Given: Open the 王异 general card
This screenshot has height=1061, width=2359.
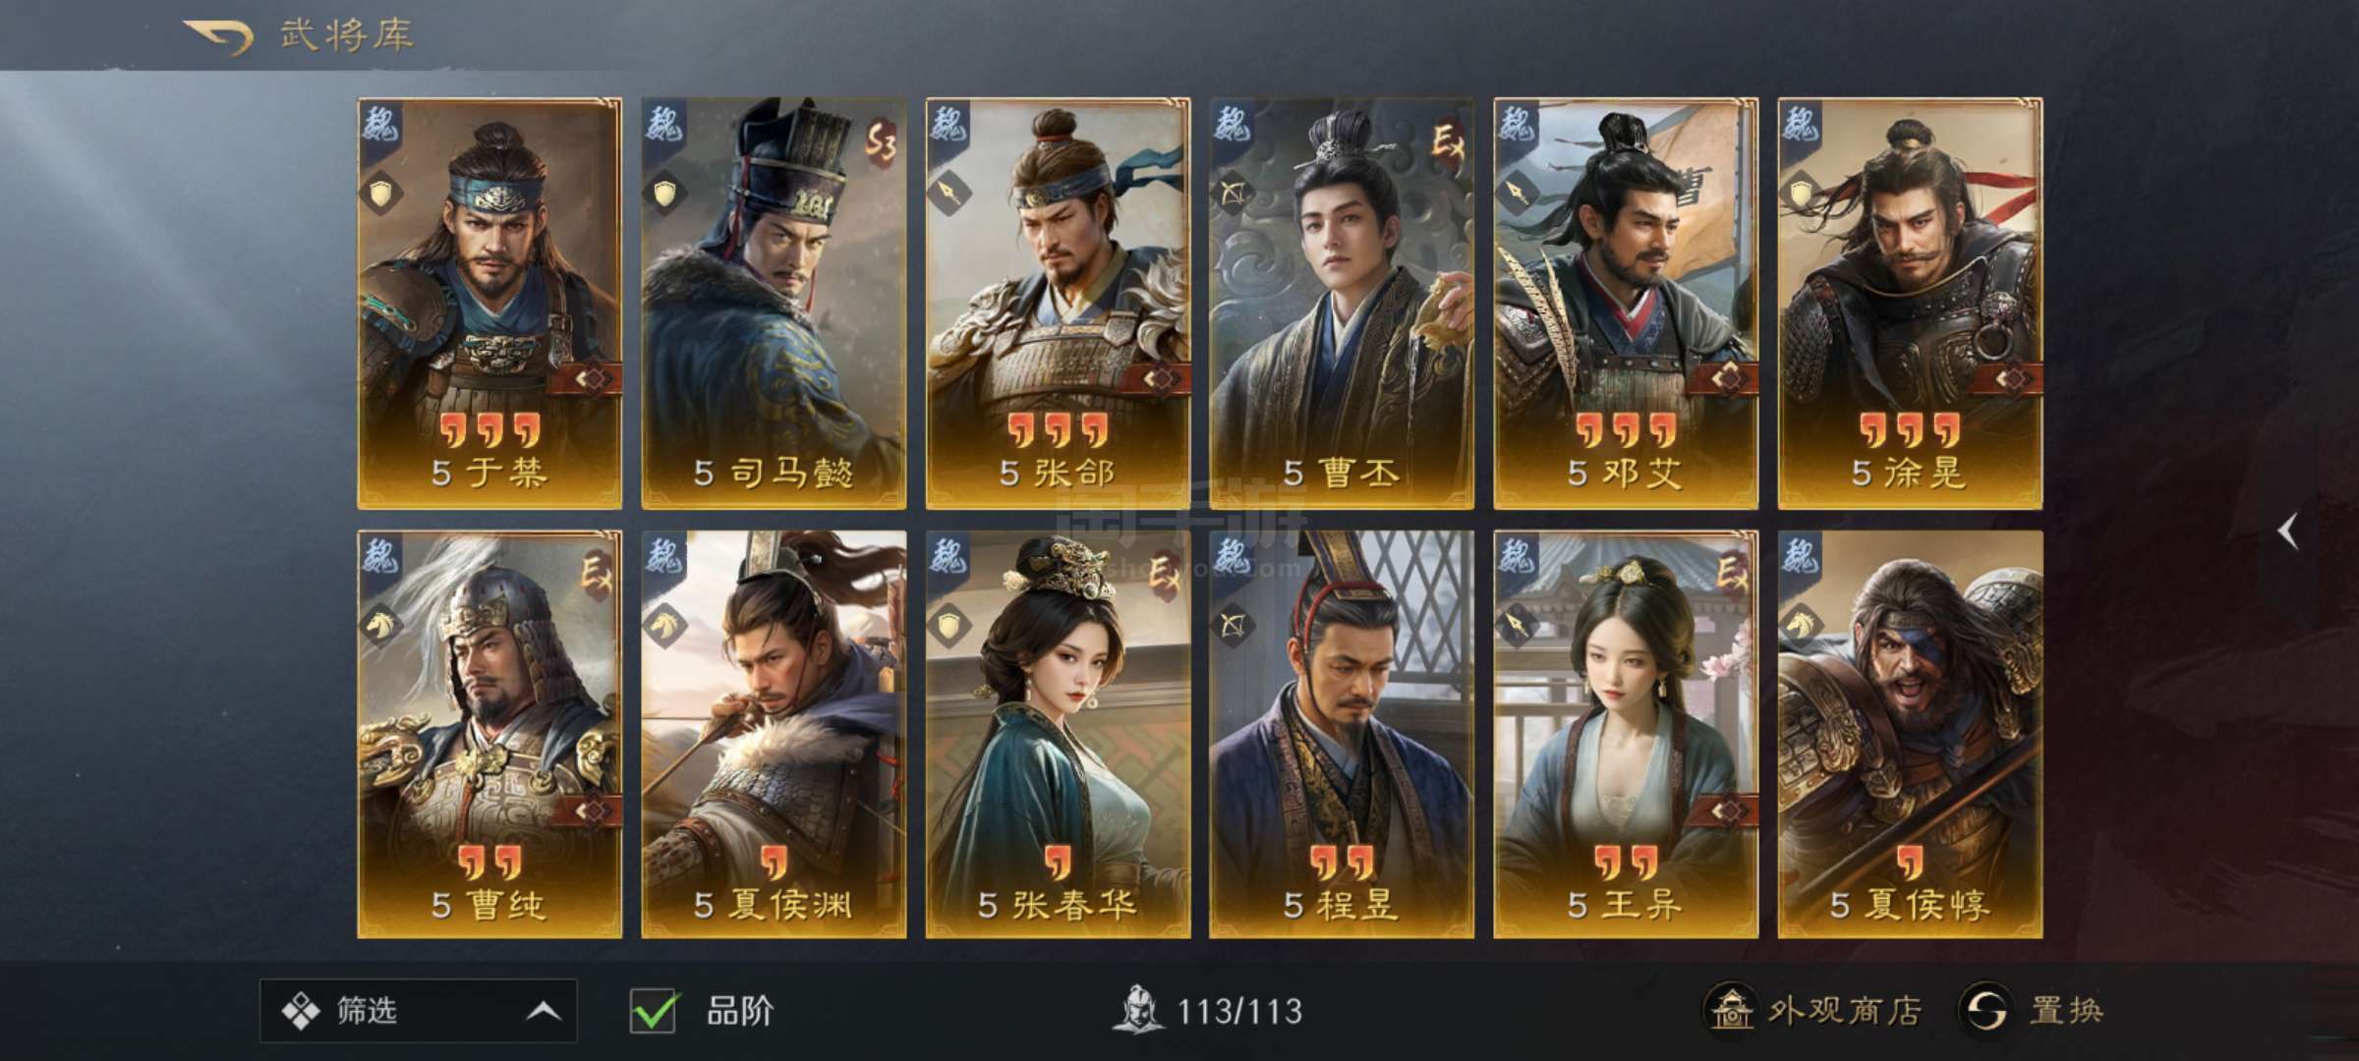Looking at the screenshot, I should click(x=1626, y=735).
